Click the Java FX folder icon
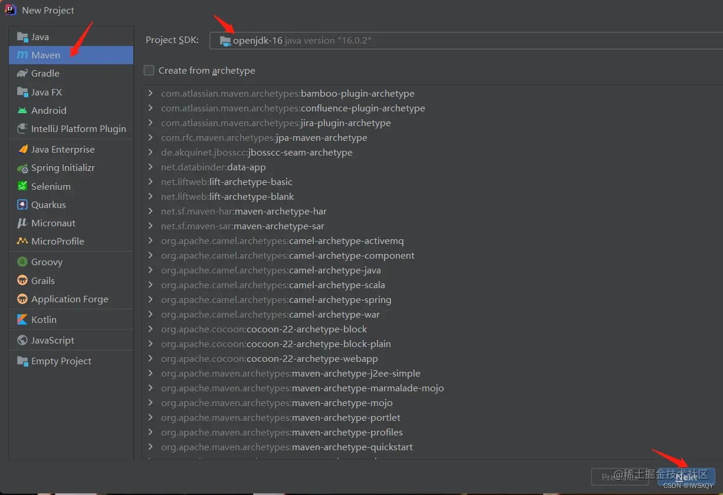 point(22,92)
